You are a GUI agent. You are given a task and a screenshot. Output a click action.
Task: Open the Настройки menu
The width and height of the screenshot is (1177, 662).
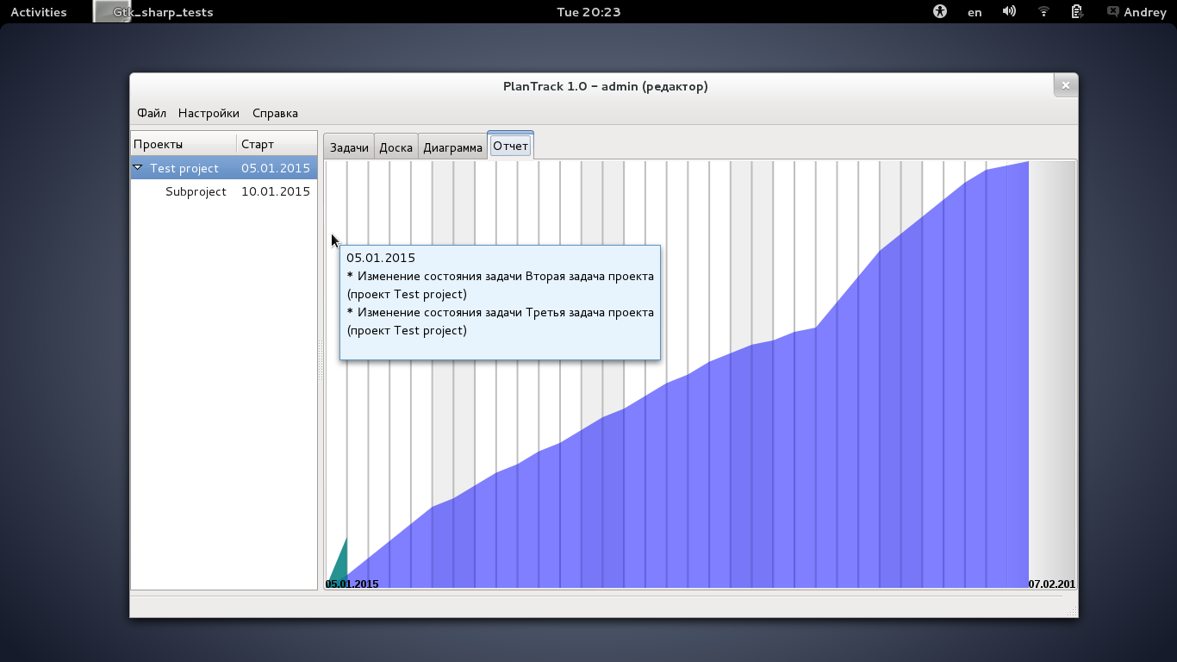pos(209,113)
